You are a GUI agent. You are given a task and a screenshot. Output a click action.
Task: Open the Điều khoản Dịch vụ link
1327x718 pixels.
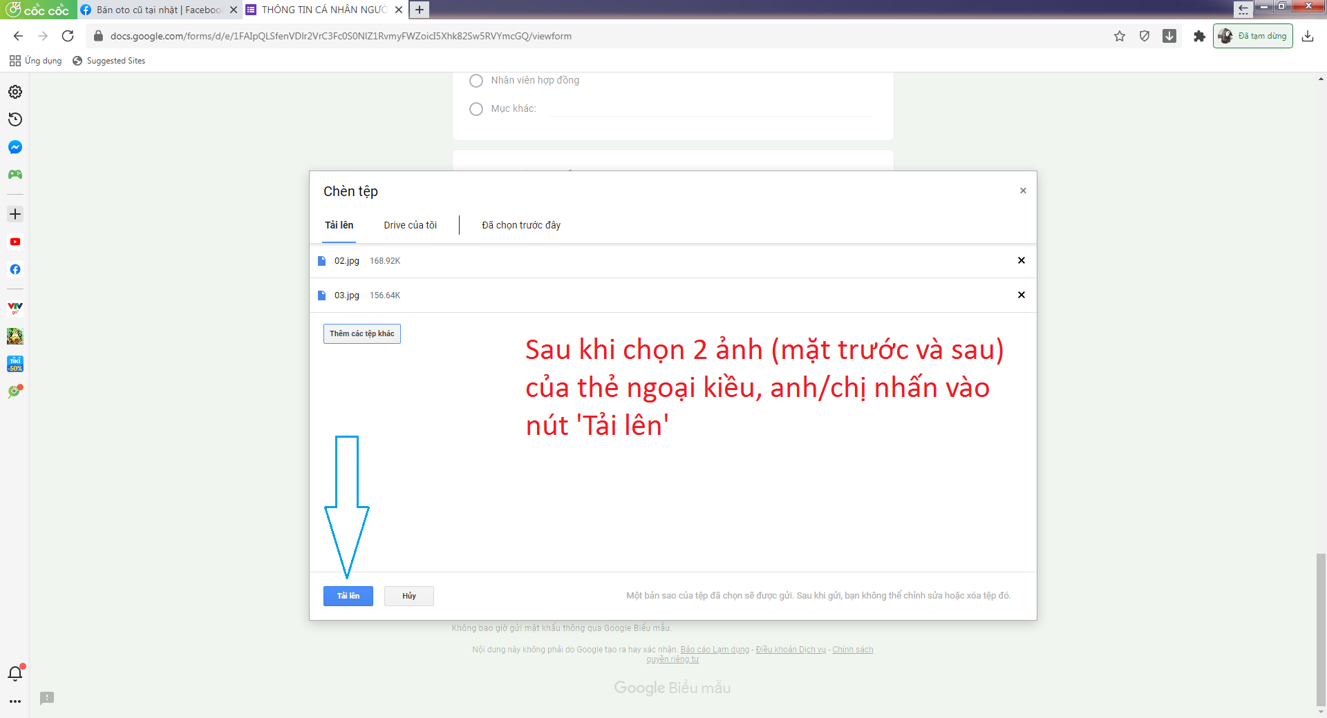pyautogui.click(x=791, y=650)
